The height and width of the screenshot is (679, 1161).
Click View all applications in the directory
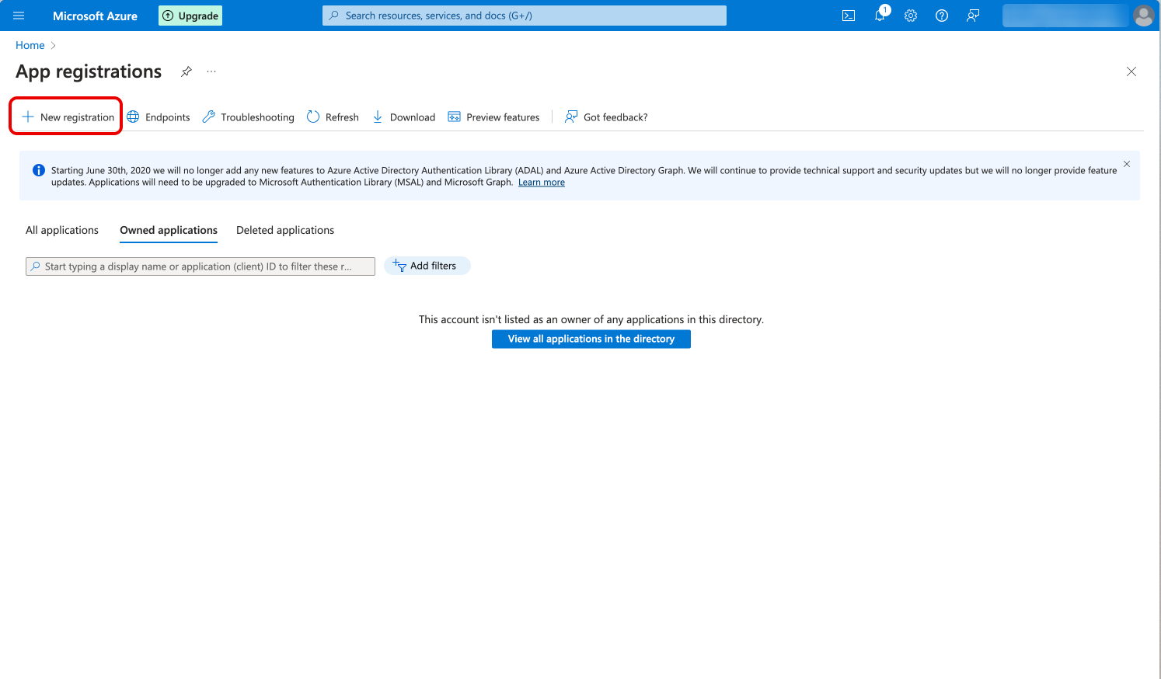click(591, 339)
